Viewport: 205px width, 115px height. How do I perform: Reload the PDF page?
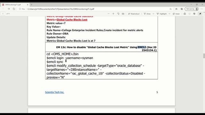pos(14,9)
